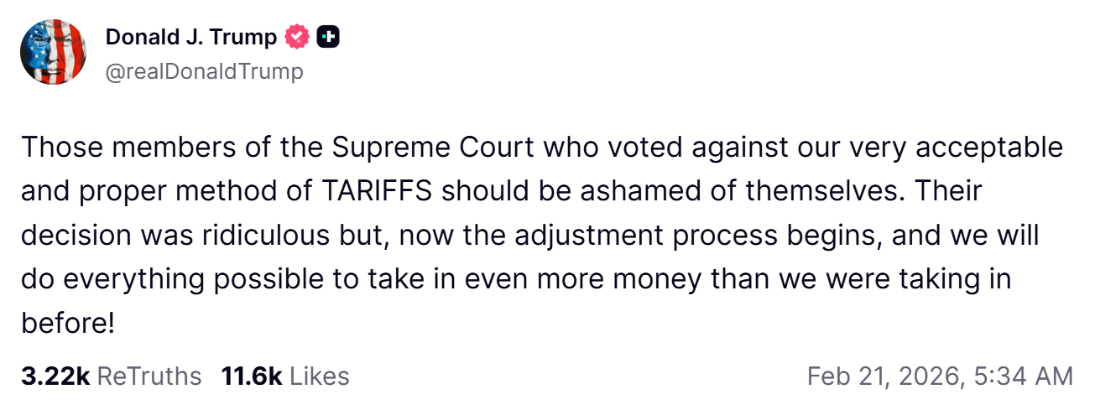Screen dimensions: 1095x410
Task: Click the Likes label
Action: (x=319, y=376)
